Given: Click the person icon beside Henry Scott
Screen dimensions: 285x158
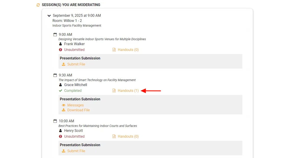Looking at the screenshot, I should click(61, 131).
